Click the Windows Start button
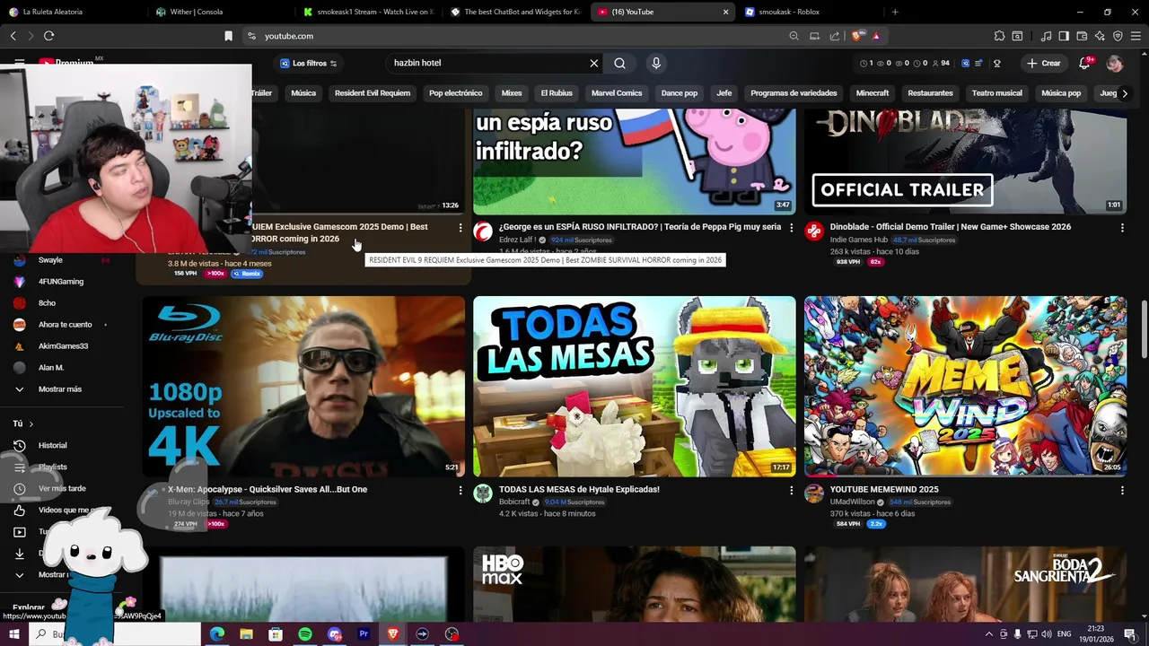 (x=13, y=634)
